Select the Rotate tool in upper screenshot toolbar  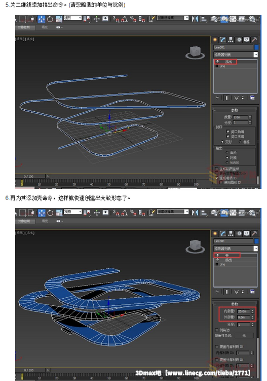[x=50, y=19]
